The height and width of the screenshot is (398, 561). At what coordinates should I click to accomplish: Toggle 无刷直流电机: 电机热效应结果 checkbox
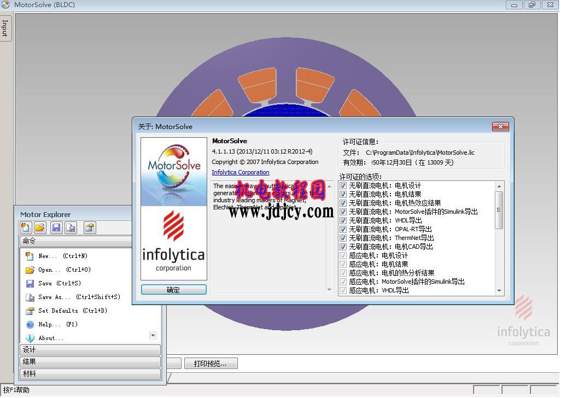(343, 203)
